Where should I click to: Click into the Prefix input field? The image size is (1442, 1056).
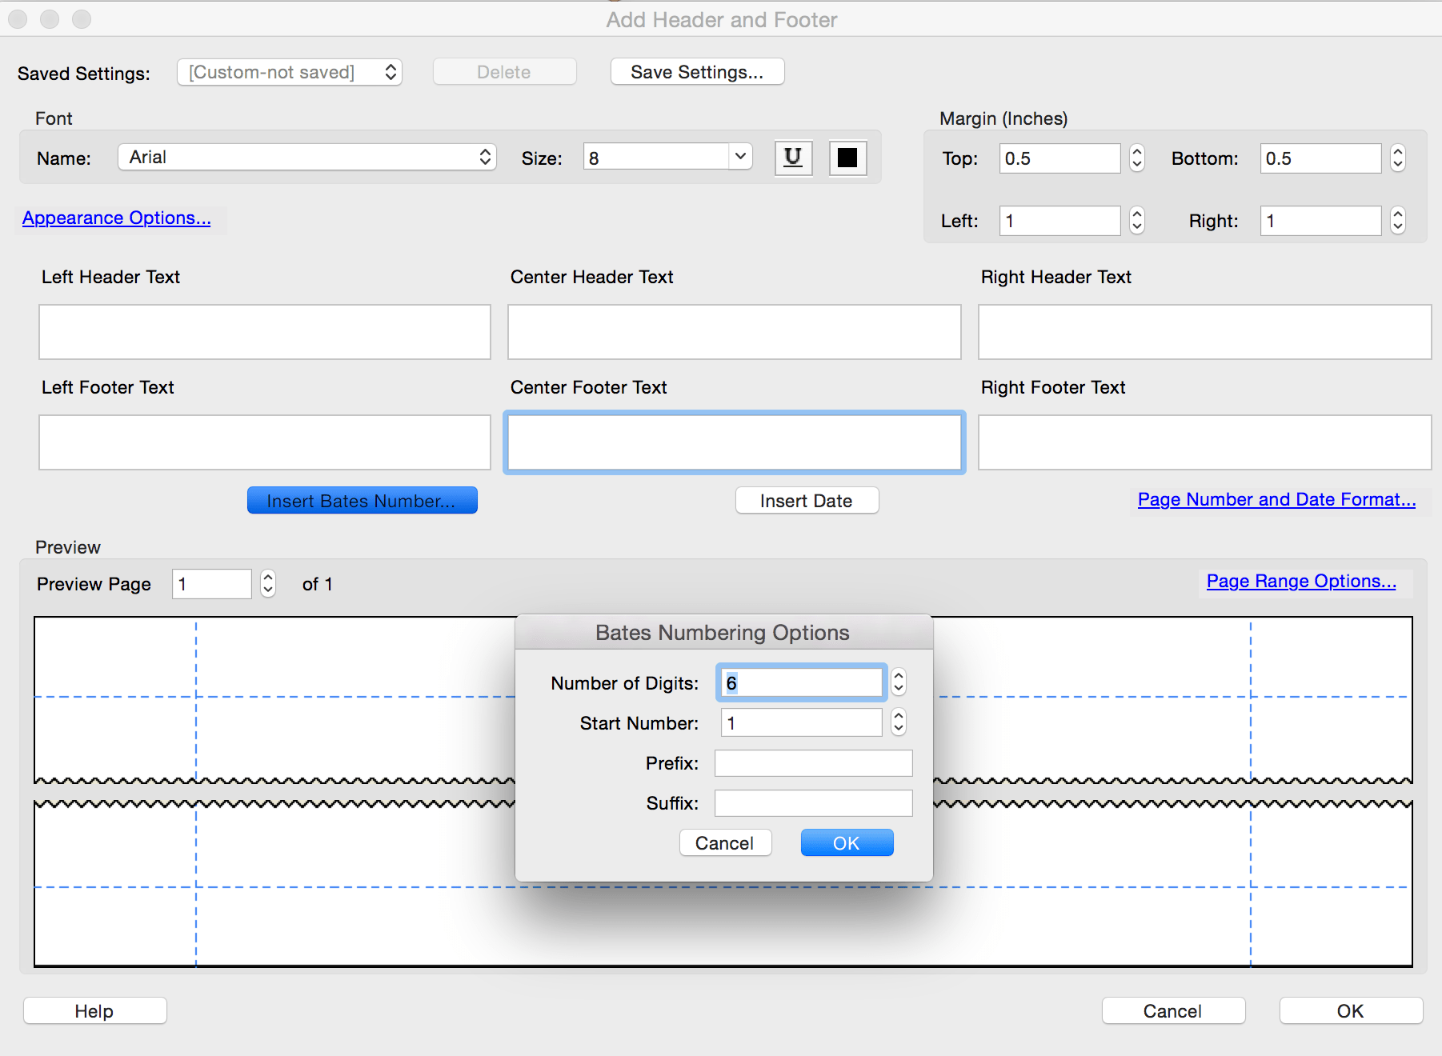[x=813, y=763]
